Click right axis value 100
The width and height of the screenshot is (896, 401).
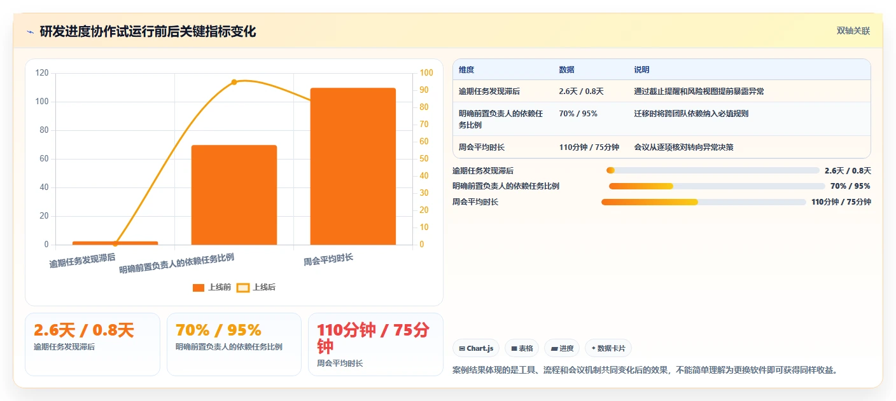click(426, 73)
